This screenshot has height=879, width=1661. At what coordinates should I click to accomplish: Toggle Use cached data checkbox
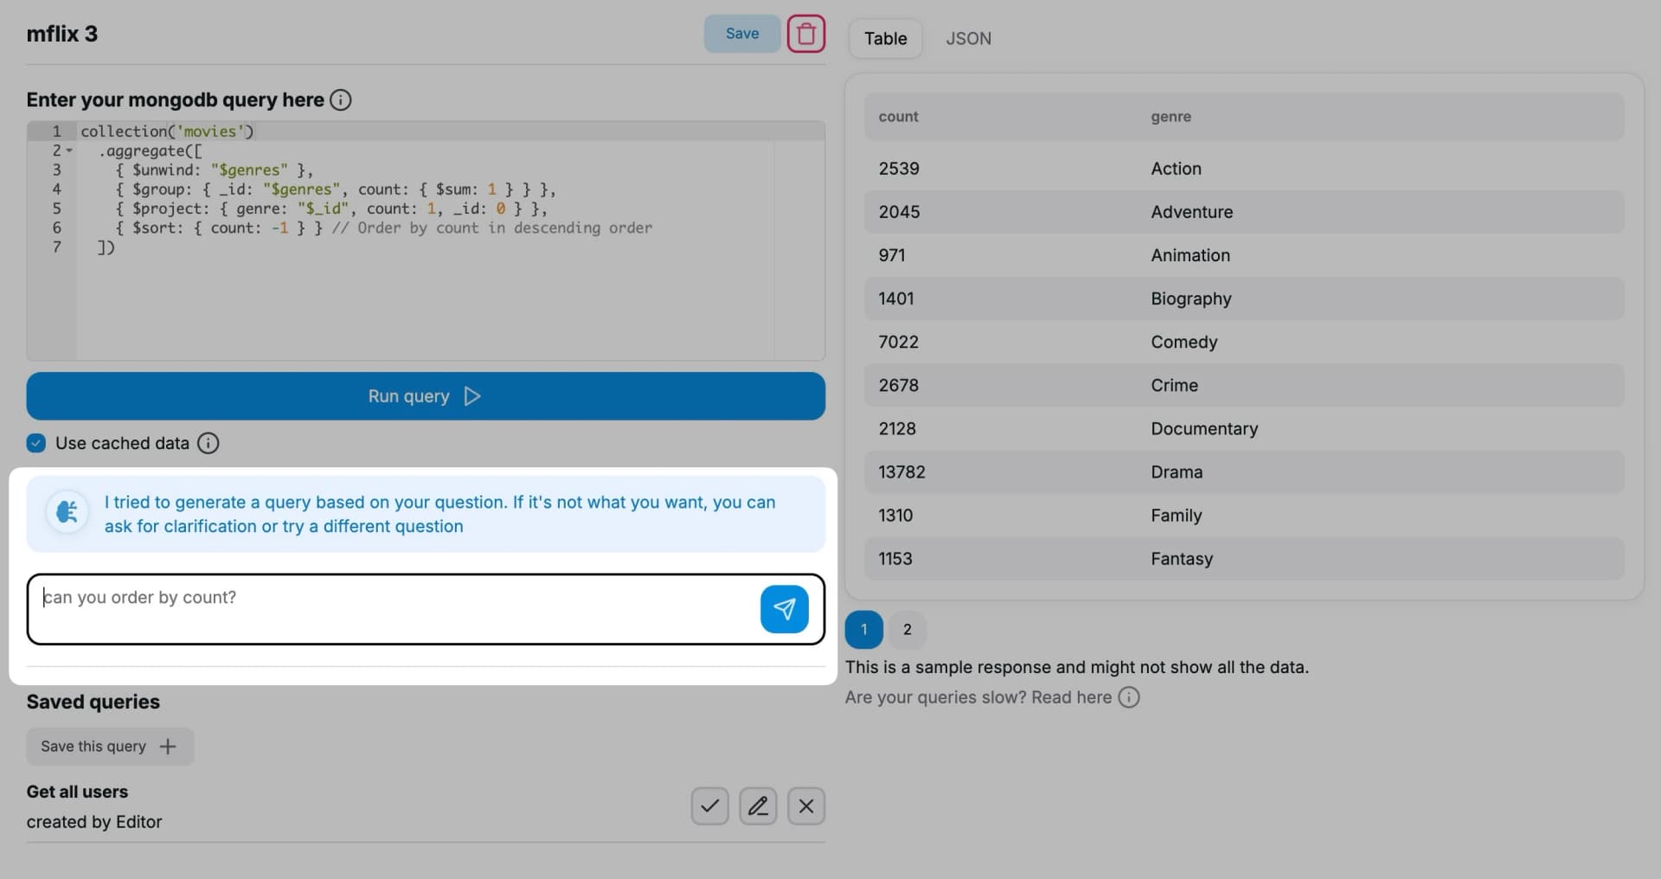point(36,443)
